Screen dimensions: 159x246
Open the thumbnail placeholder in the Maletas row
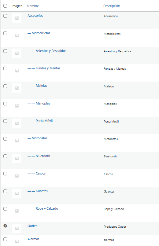point(17,88)
